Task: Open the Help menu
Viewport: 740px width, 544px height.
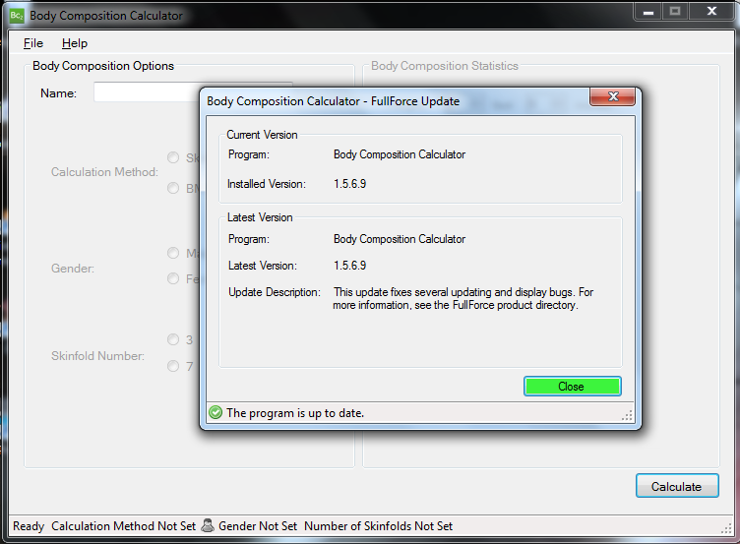Action: pyautogui.click(x=75, y=43)
